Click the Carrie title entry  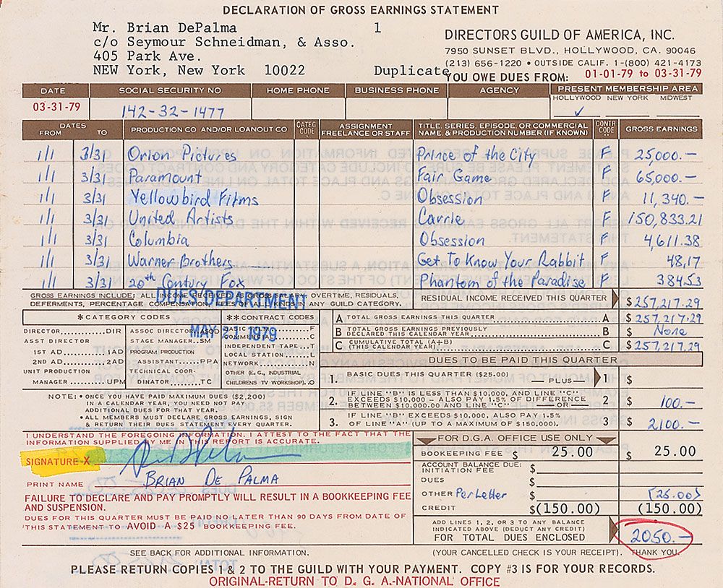440,217
